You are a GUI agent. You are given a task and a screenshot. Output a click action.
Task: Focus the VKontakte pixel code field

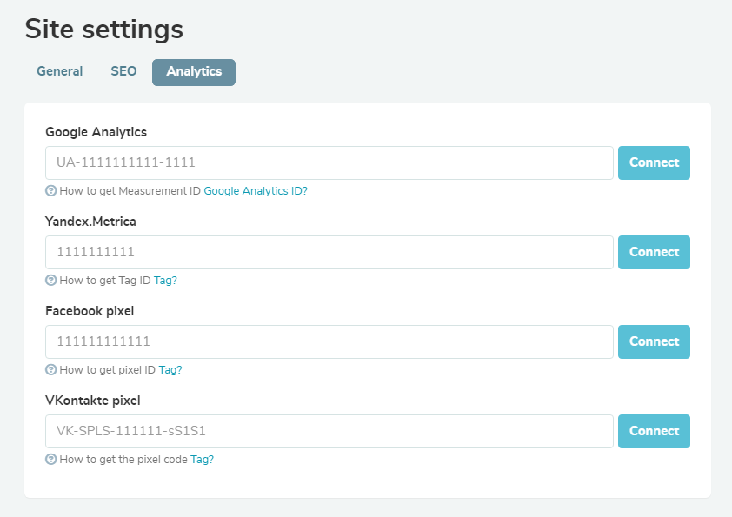[x=329, y=431]
